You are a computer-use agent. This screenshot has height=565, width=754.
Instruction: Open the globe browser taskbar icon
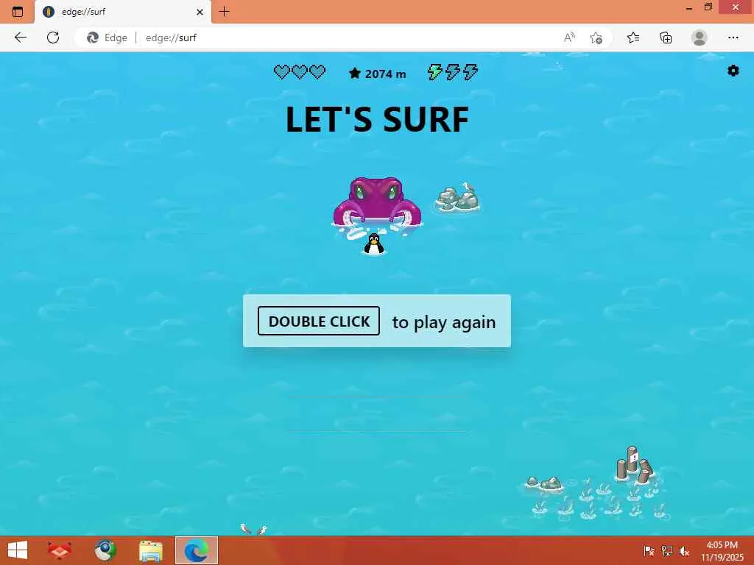(x=105, y=550)
